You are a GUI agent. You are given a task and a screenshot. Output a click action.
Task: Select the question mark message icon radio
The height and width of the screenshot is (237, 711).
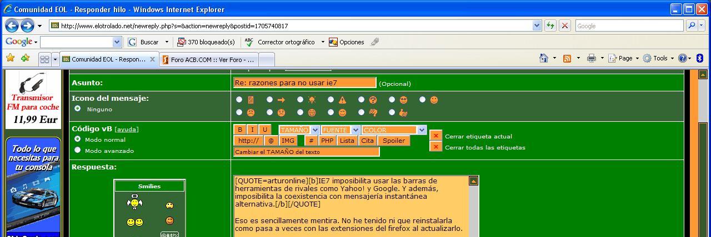(361, 100)
